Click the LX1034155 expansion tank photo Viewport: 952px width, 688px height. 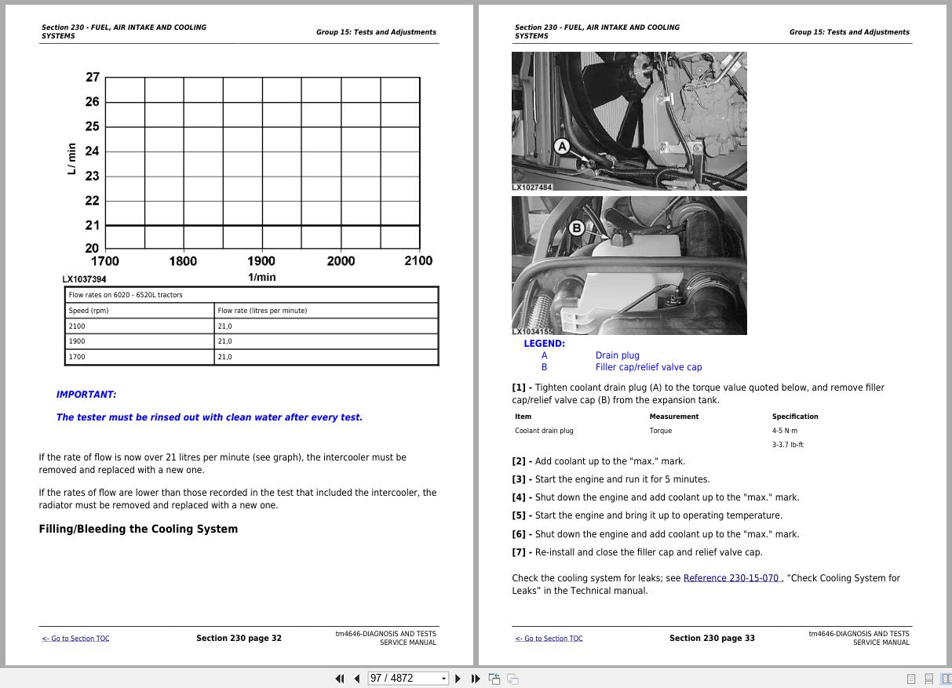click(629, 265)
